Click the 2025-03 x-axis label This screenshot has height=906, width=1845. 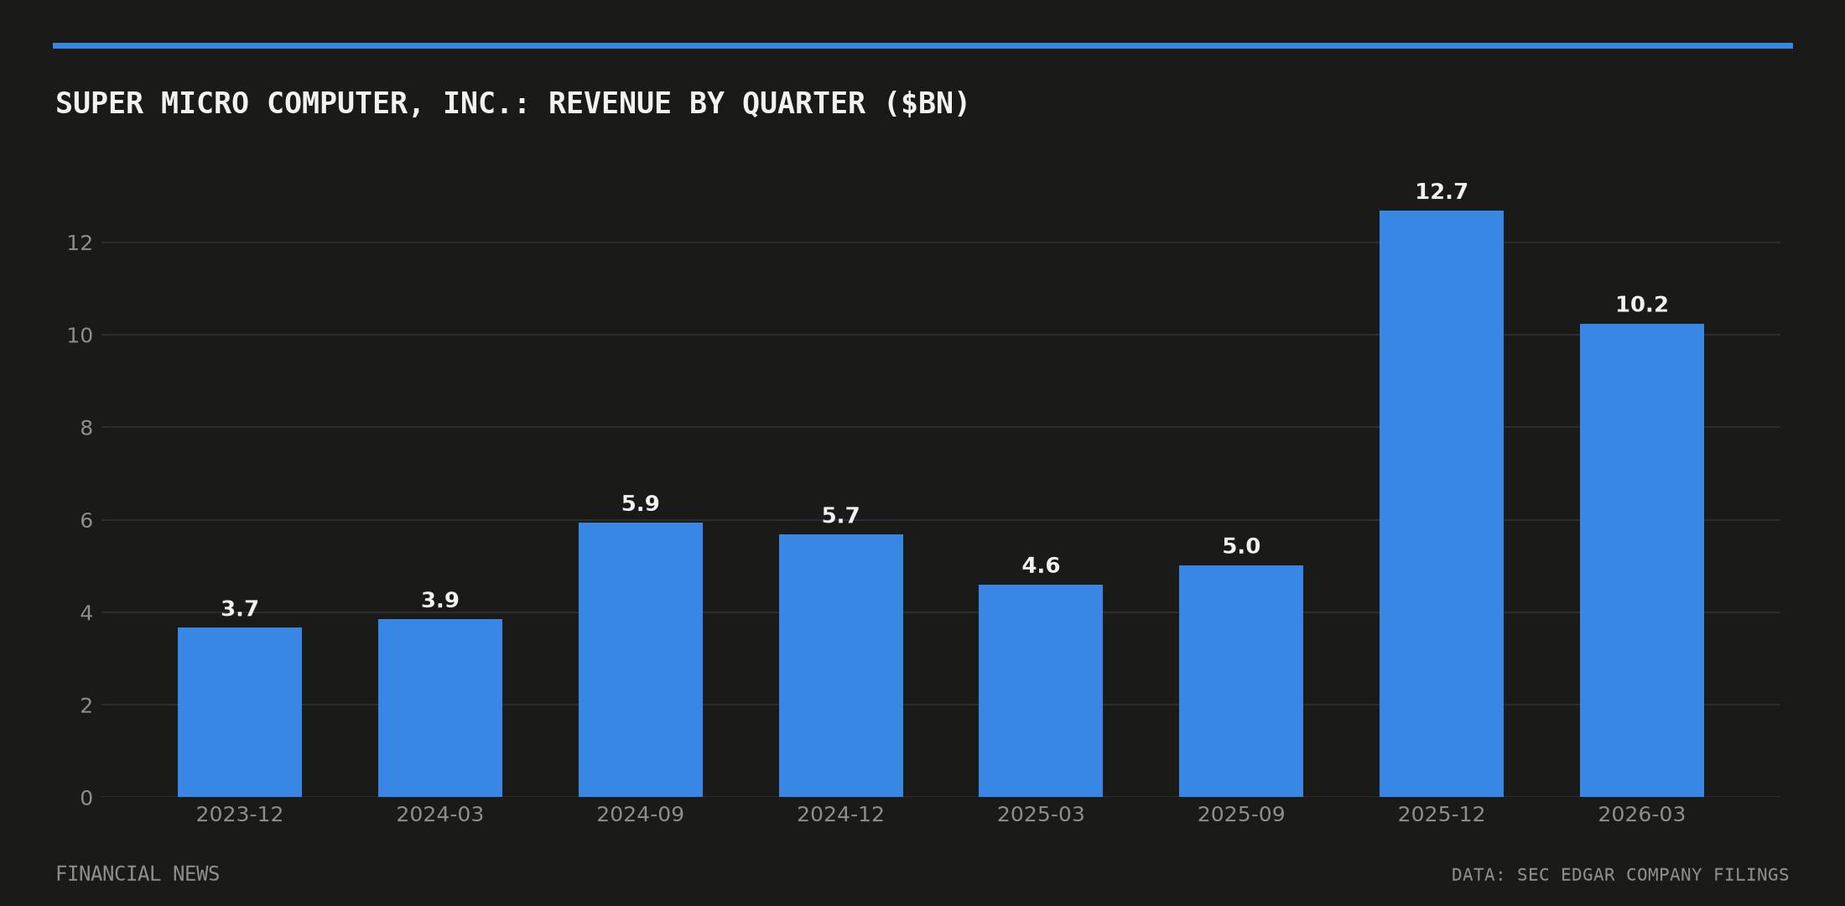click(x=1041, y=815)
